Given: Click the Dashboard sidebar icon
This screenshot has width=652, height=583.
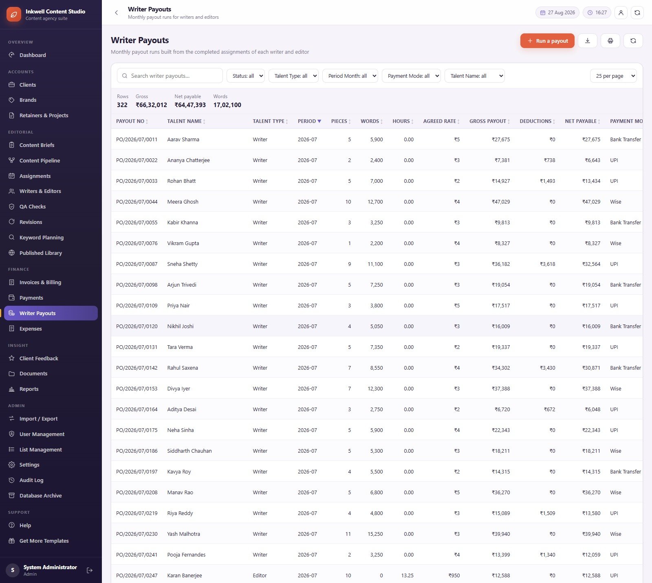Looking at the screenshot, I should (x=12, y=55).
